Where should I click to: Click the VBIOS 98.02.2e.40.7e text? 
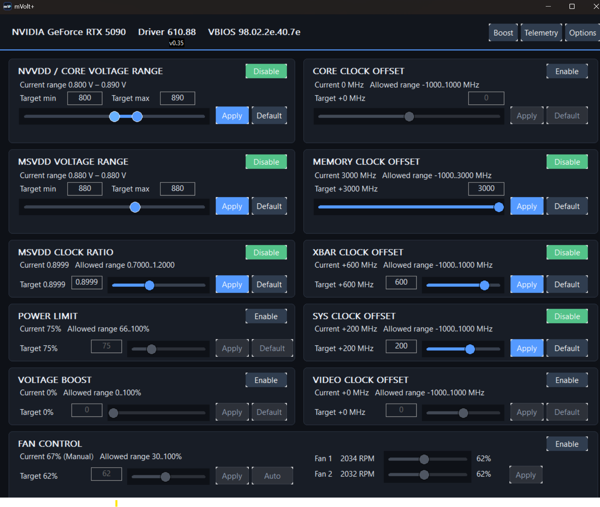click(x=254, y=32)
